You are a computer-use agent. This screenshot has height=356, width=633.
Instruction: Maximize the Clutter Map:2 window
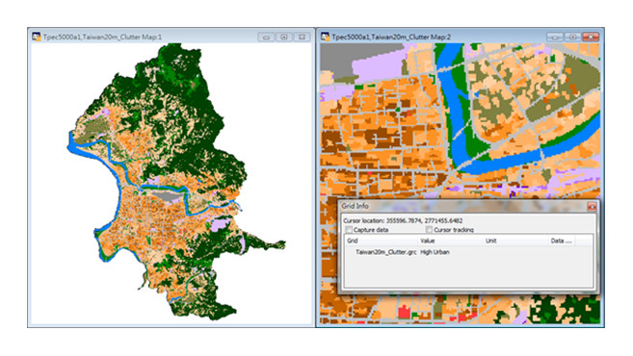tap(572, 38)
